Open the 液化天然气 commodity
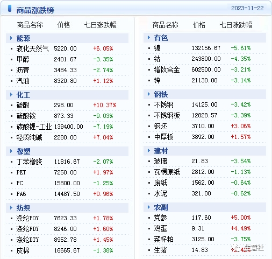The image size is (272, 259). 32,48
